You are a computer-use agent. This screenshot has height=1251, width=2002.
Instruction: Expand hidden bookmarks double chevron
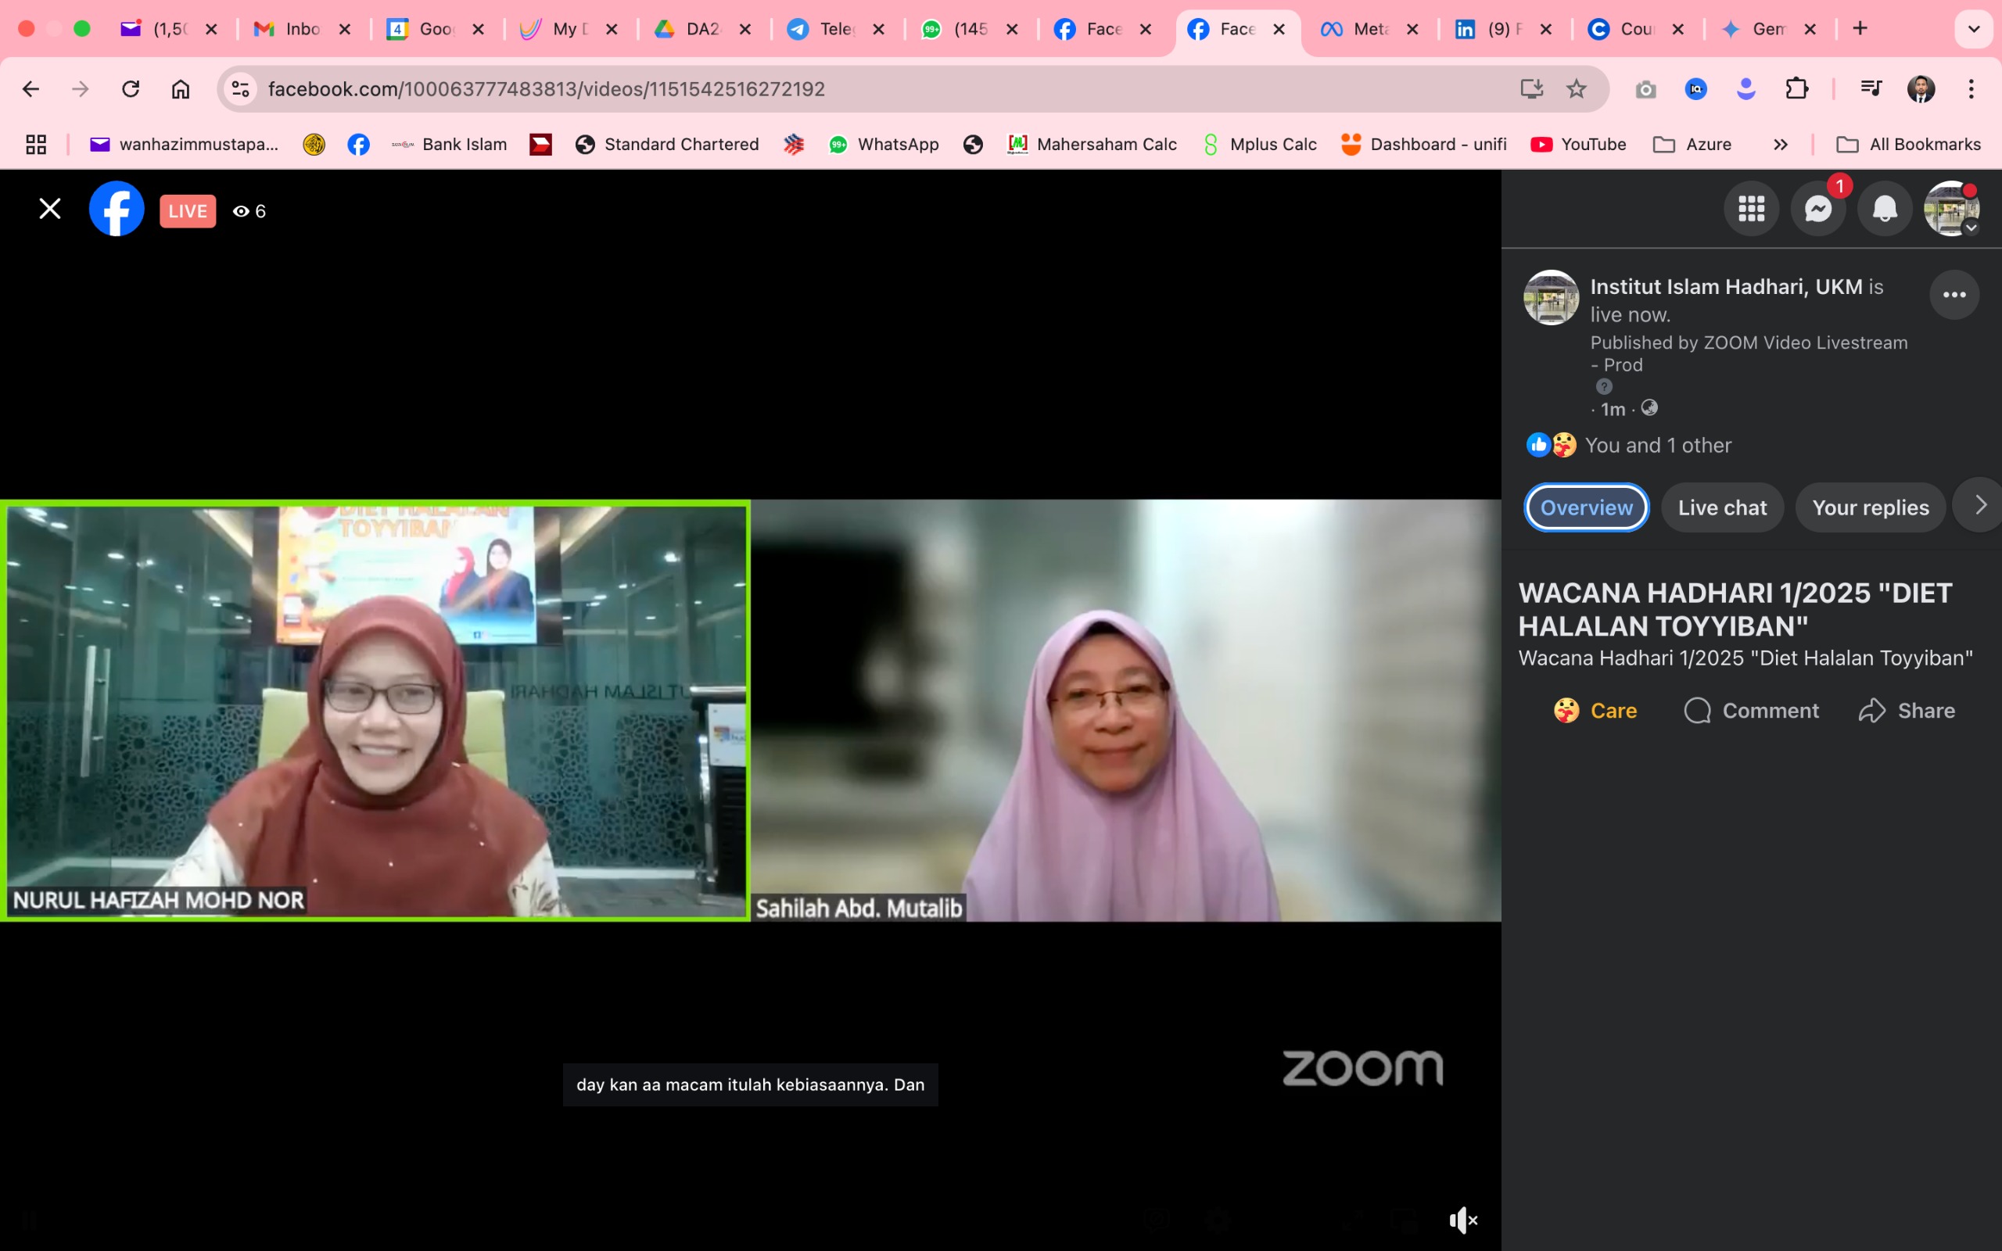click(x=1780, y=145)
